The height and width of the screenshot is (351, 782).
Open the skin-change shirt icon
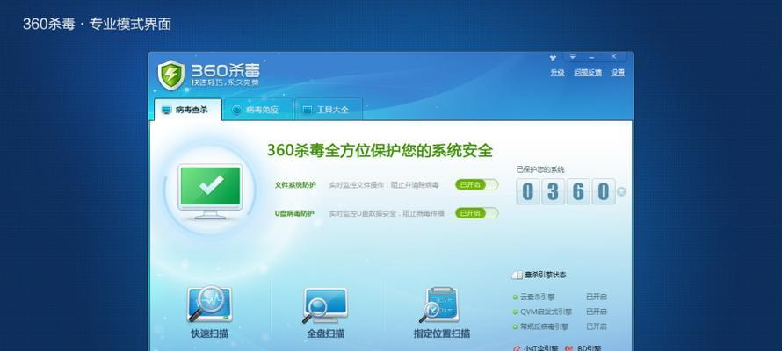pos(553,58)
